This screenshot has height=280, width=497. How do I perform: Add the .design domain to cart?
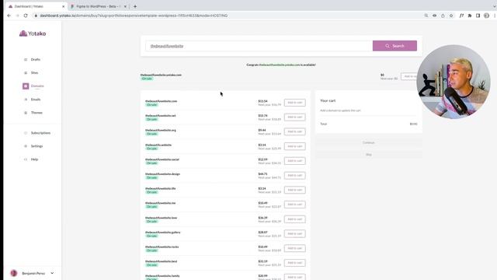click(295, 175)
